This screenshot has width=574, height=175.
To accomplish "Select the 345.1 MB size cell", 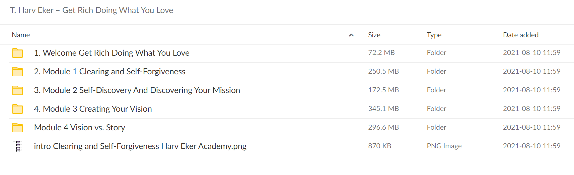I will pos(383,109).
